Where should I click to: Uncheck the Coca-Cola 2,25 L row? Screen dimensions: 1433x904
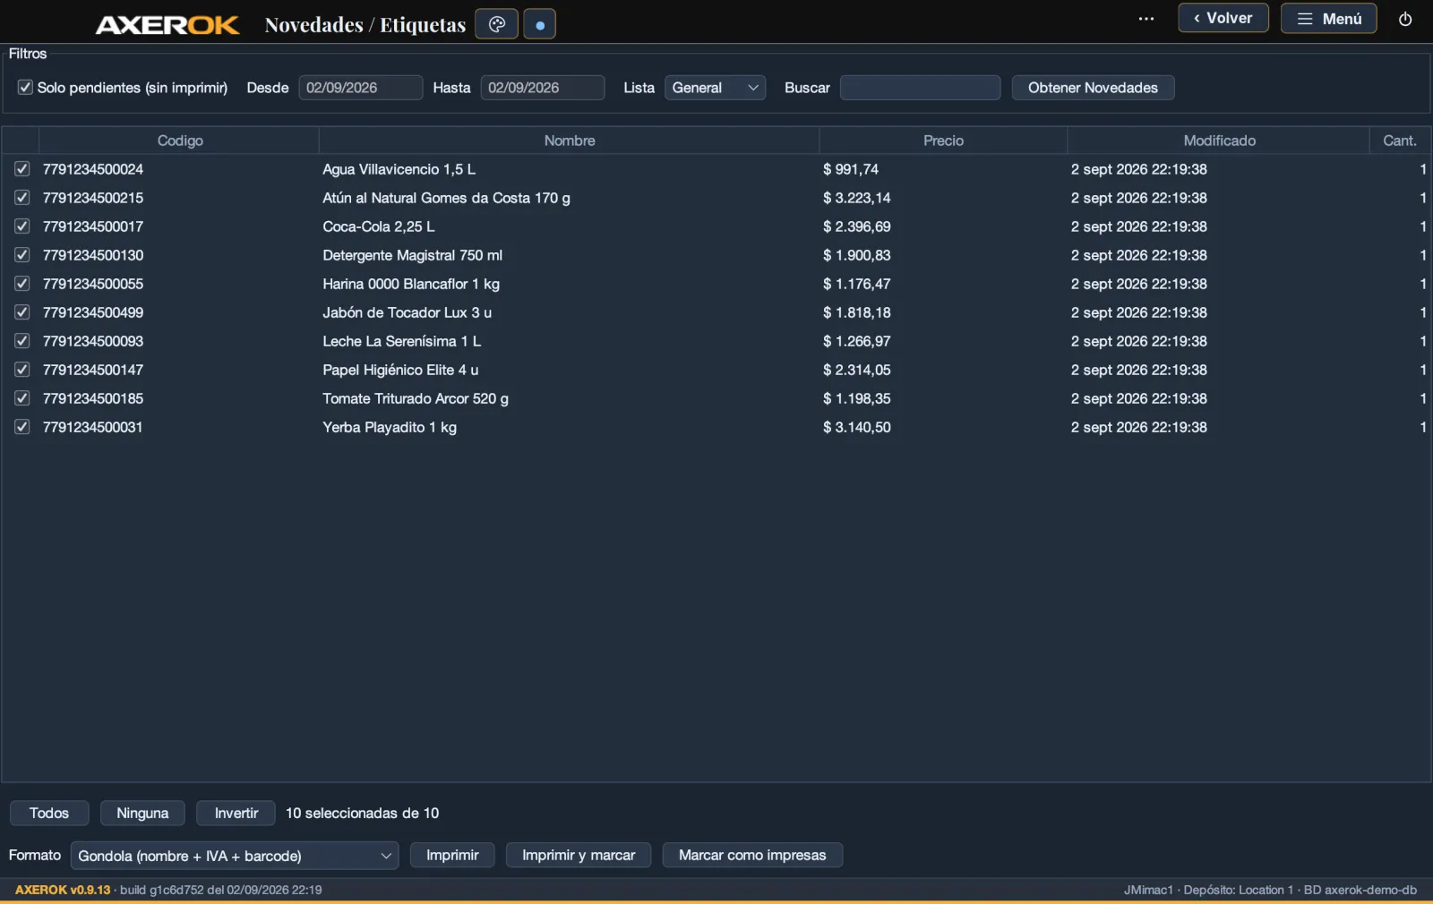coord(22,226)
